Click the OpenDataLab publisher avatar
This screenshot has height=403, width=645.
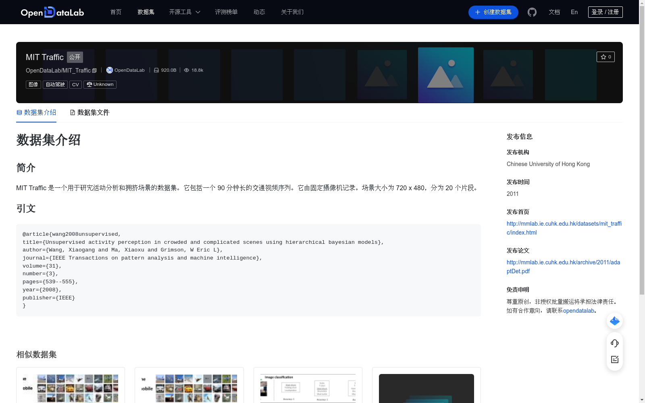coord(109,70)
